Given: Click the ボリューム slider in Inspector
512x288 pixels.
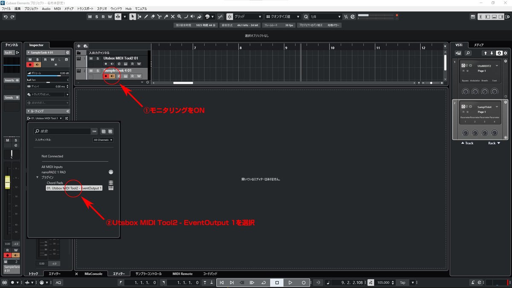Looking at the screenshot, I should [48, 76].
